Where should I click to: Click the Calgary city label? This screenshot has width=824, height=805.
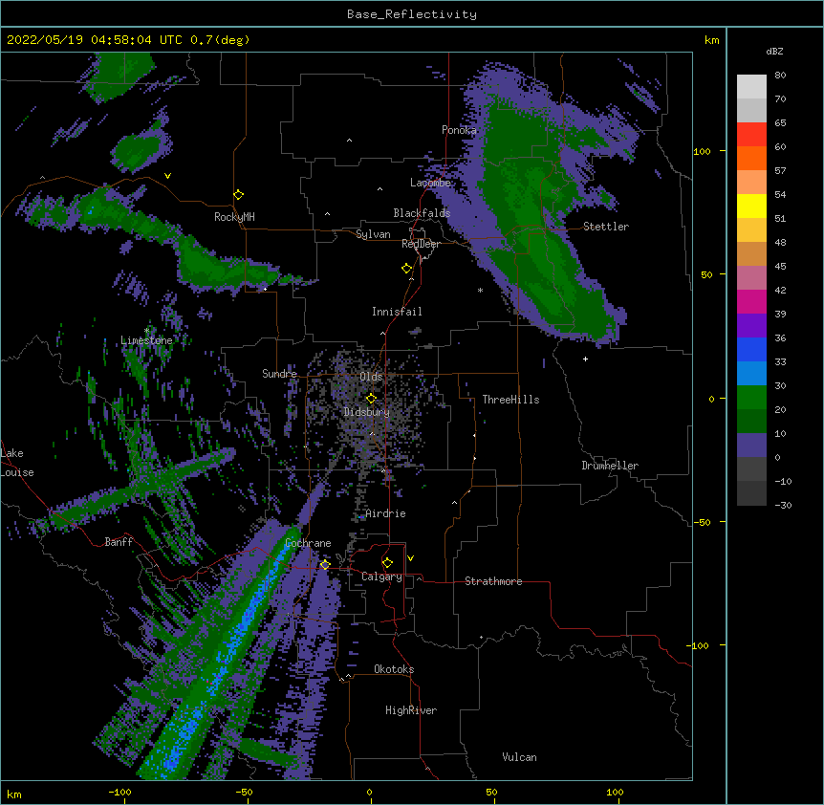[x=381, y=577]
